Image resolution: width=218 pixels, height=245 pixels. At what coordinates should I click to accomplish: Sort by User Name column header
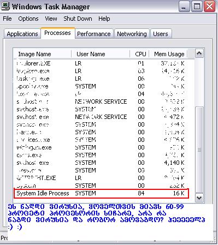coord(101,54)
